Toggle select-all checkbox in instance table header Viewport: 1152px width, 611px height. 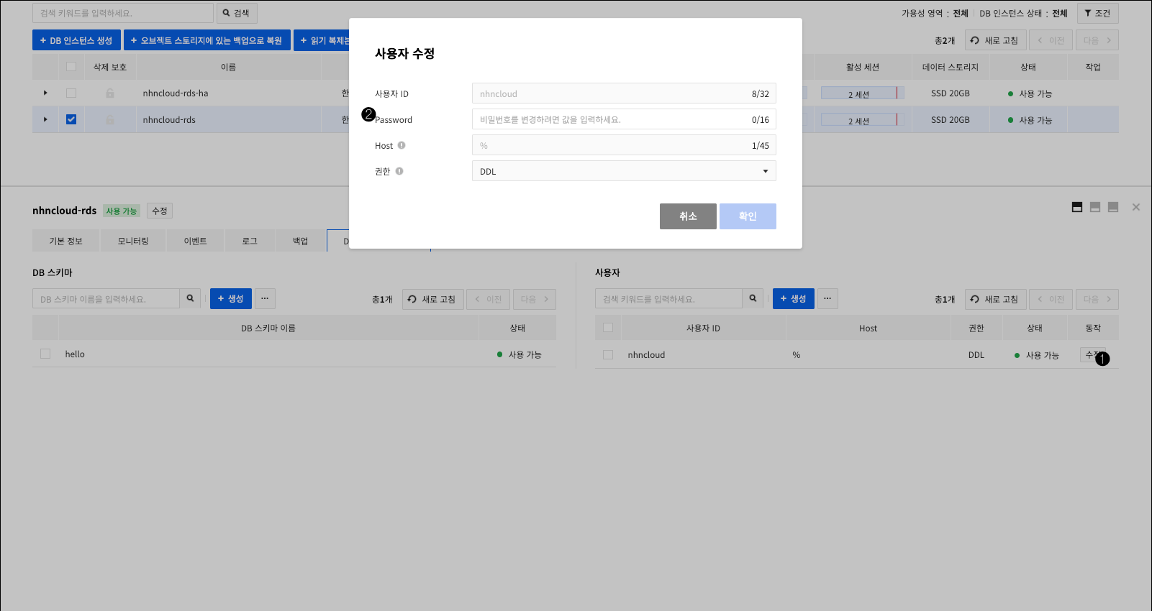click(71, 67)
